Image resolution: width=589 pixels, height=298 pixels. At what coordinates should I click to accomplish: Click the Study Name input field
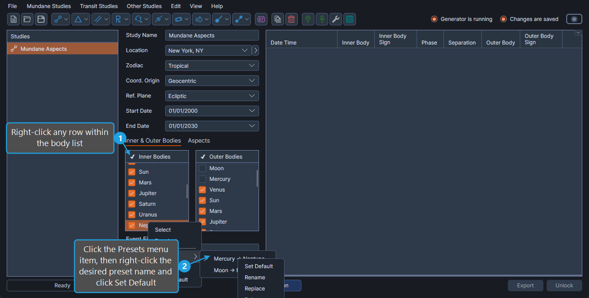[x=212, y=35]
